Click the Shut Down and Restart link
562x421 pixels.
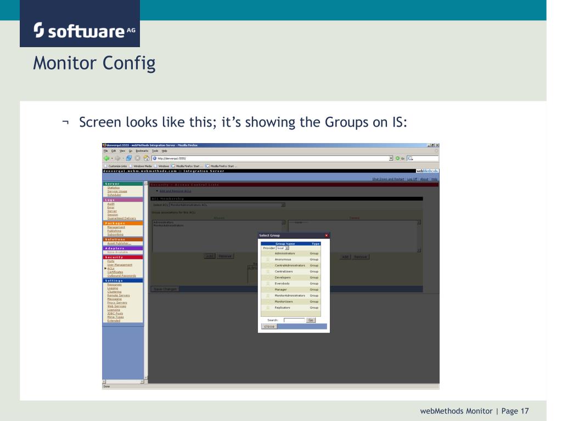pyautogui.click(x=388, y=179)
